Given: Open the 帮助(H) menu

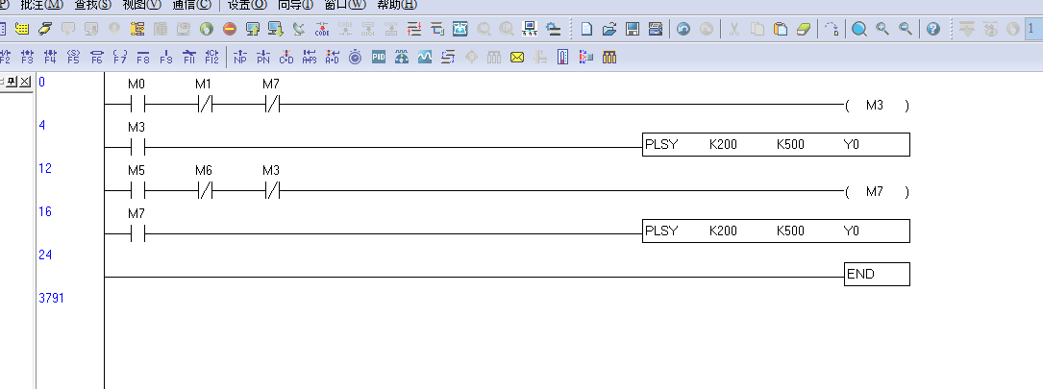Looking at the screenshot, I should tap(396, 5).
